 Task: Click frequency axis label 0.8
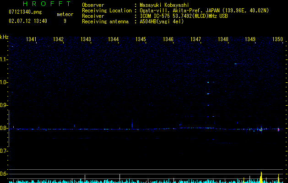pos(4,128)
